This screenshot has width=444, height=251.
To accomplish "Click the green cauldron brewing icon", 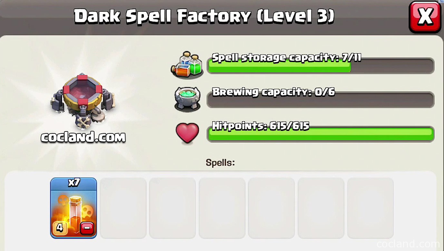I will tap(188, 99).
